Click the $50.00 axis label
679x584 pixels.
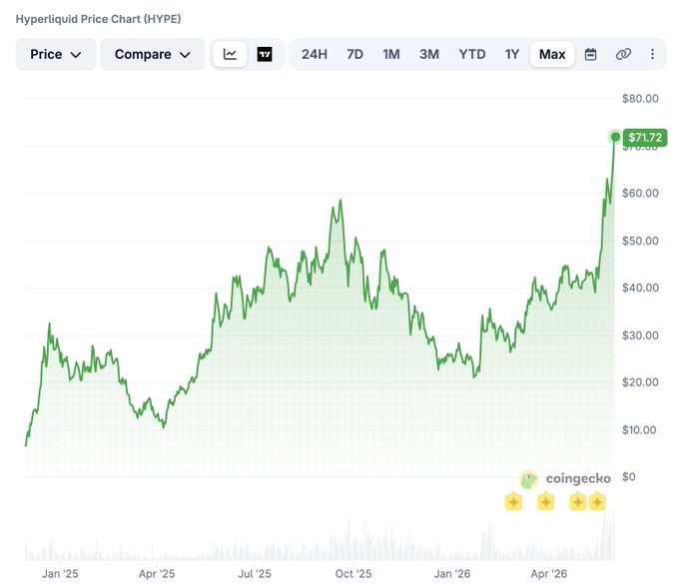(640, 241)
